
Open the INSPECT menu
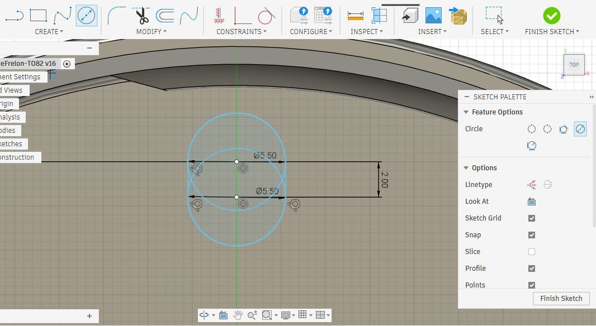[x=367, y=32]
